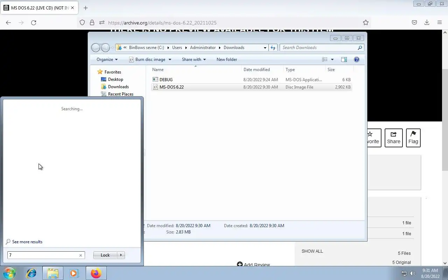Screen dimensions: 448x280
Task: Sort by Date modified column
Action: (x=262, y=70)
